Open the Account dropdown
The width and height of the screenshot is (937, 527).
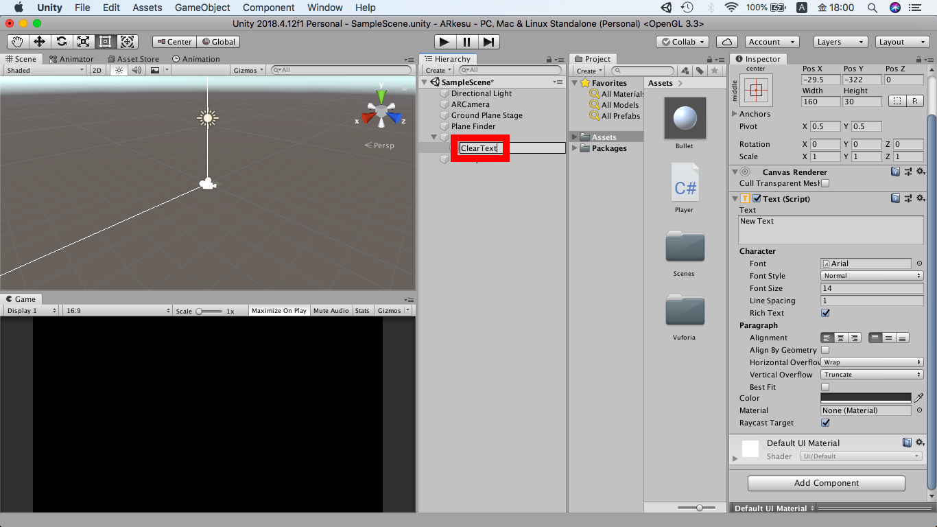[772, 42]
